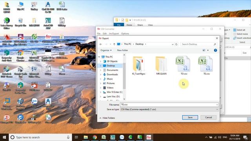Image resolution: width=251 pixels, height=141 pixels.
Task: Click the Refresh button next to address bar
Action: point(176,44)
